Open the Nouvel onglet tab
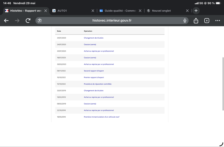 [x=161, y=11]
